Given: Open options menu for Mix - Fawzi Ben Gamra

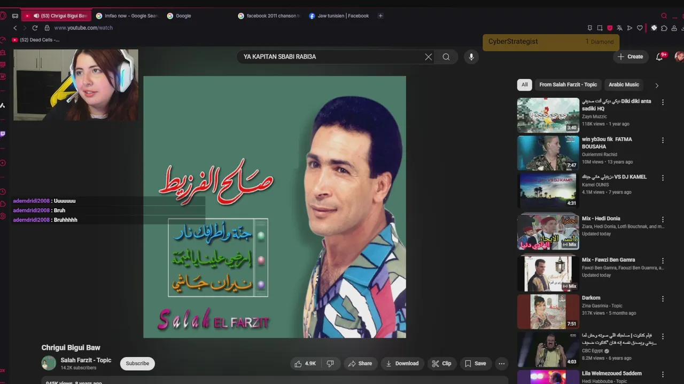Looking at the screenshot, I should (663, 261).
